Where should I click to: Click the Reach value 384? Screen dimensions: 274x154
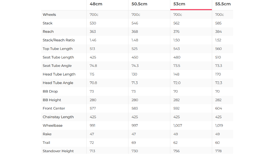click(x=218, y=32)
